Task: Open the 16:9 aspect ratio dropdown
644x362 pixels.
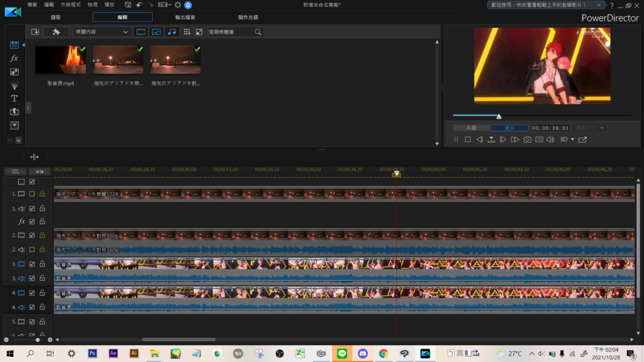Action: (165, 5)
